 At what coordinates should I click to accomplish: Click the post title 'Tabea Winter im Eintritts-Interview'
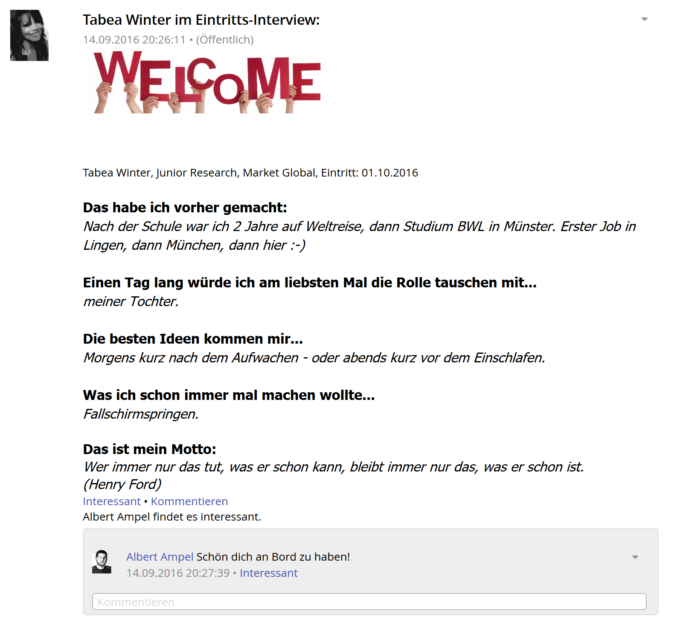[201, 20]
